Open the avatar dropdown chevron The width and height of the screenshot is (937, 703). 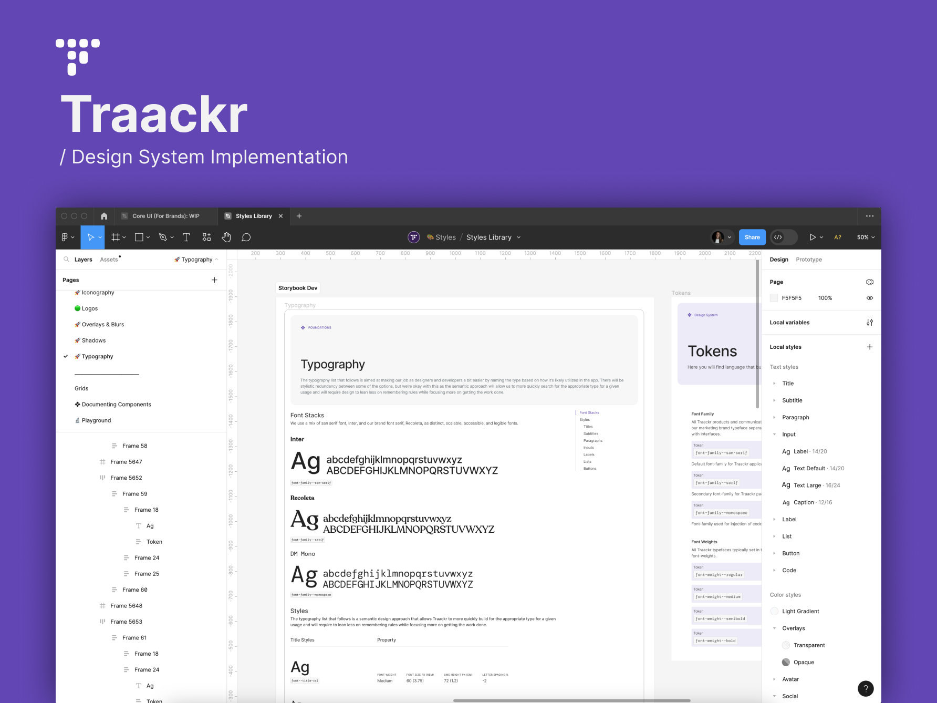(730, 237)
